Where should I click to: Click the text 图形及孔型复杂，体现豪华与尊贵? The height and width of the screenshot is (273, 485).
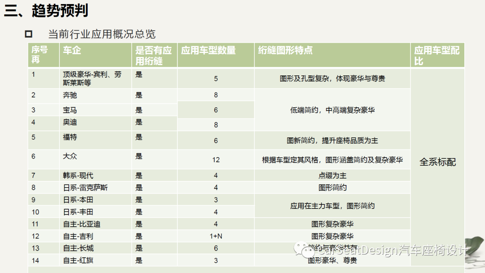pyautogui.click(x=332, y=79)
